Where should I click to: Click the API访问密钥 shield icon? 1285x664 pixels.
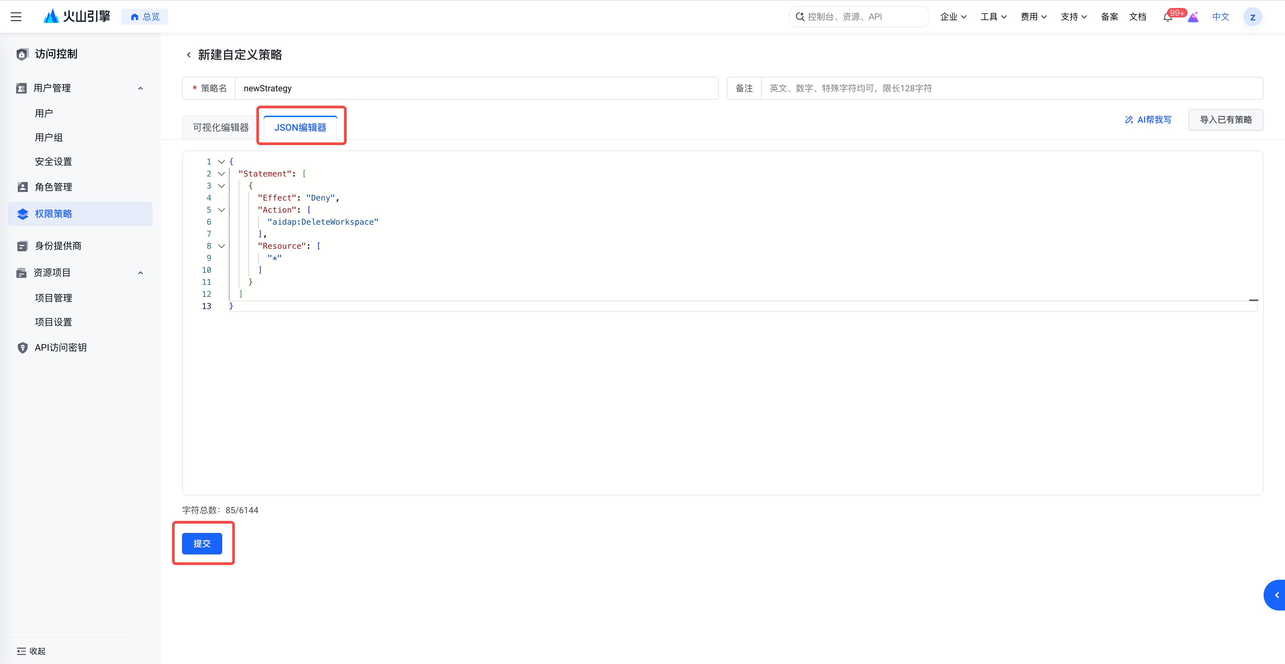click(x=22, y=347)
